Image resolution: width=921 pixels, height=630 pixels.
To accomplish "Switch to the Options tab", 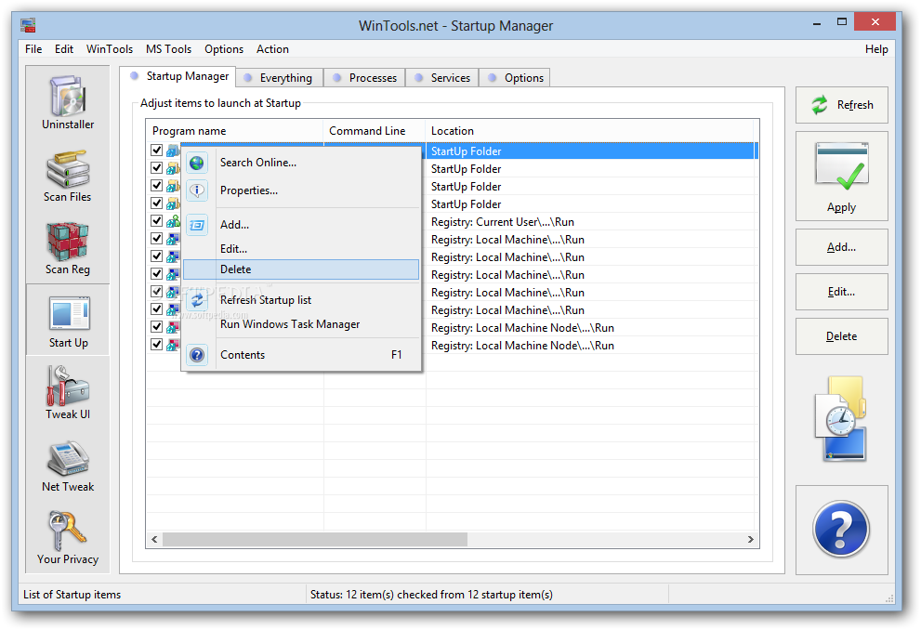I will 515,78.
